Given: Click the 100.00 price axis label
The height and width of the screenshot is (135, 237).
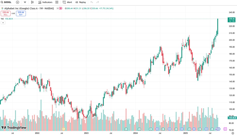Looking at the screenshot, I should tap(232, 109).
